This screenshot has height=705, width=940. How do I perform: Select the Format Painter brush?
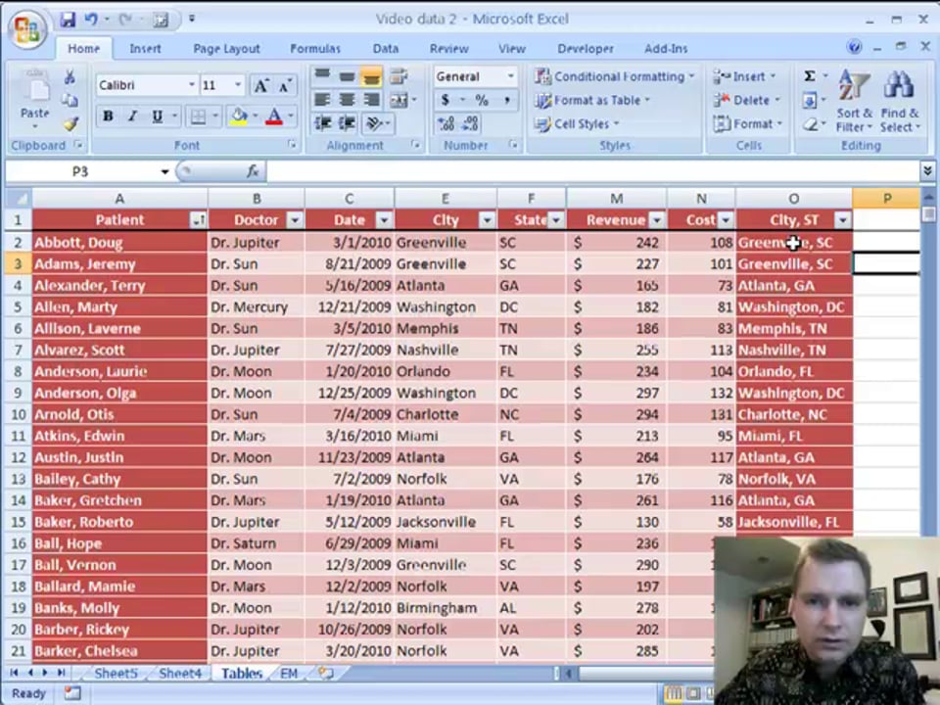coord(70,124)
